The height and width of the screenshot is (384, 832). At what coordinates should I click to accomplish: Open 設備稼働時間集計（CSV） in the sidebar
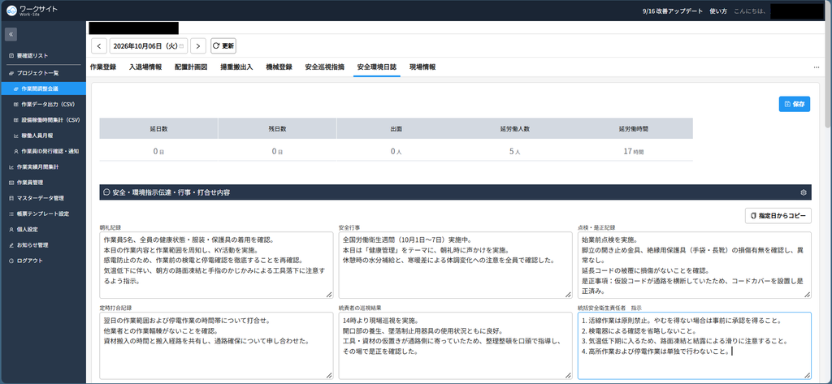pyautogui.click(x=43, y=120)
